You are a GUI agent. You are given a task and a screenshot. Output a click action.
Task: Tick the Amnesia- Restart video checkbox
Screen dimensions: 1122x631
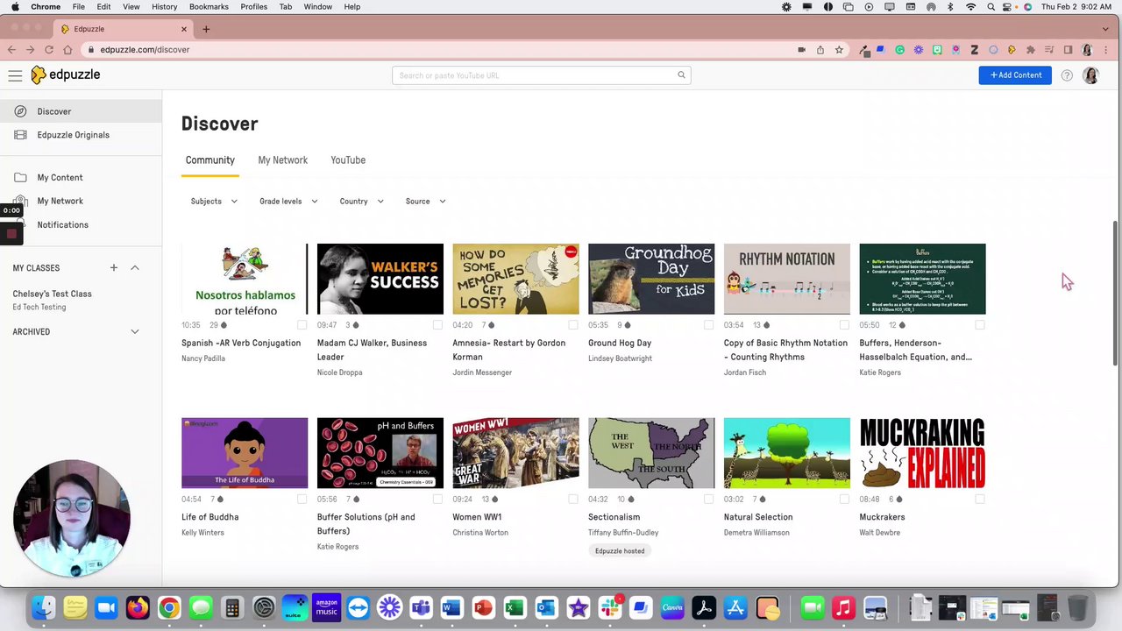[573, 325]
